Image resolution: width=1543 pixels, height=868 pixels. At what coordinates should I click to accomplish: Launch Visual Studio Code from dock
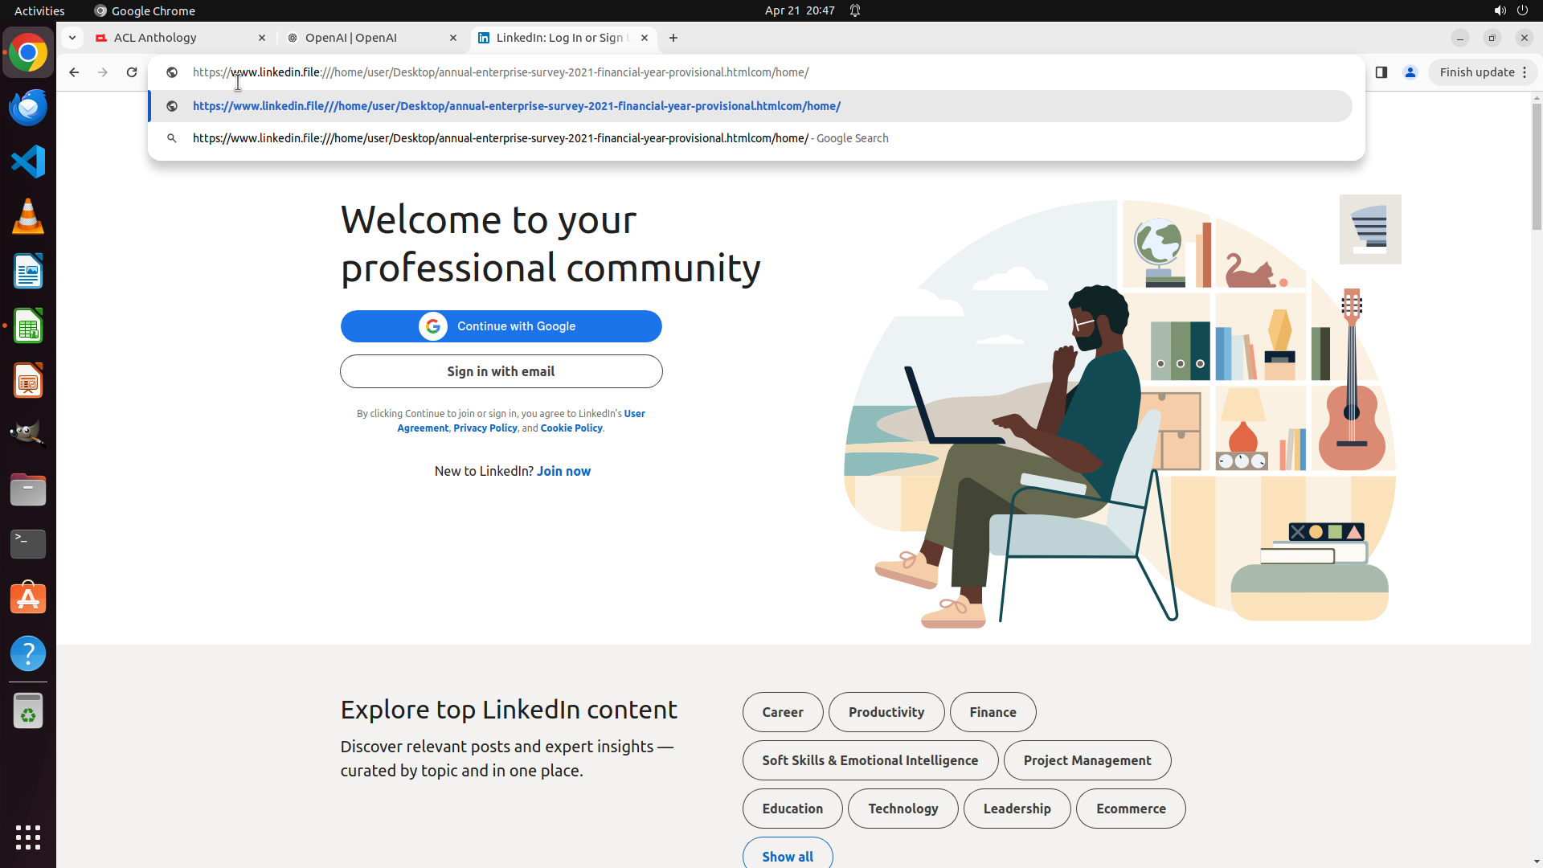(28, 162)
